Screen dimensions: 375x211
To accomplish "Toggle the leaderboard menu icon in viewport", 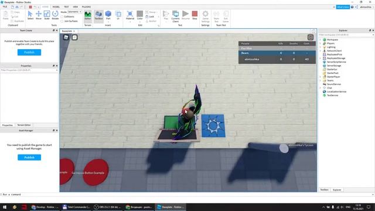I will tap(310, 38).
